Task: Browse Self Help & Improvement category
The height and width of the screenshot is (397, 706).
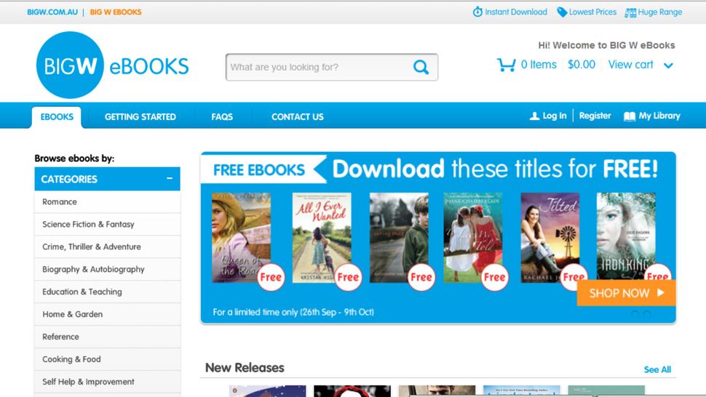Action: (x=107, y=382)
